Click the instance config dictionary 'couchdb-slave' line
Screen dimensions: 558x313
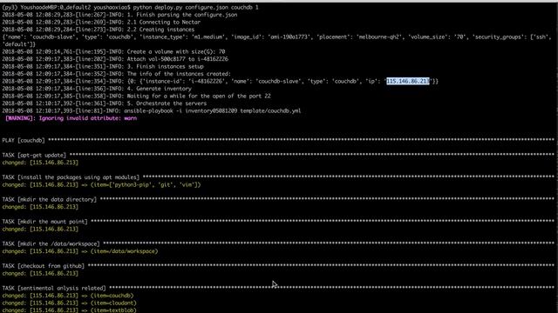277,41
